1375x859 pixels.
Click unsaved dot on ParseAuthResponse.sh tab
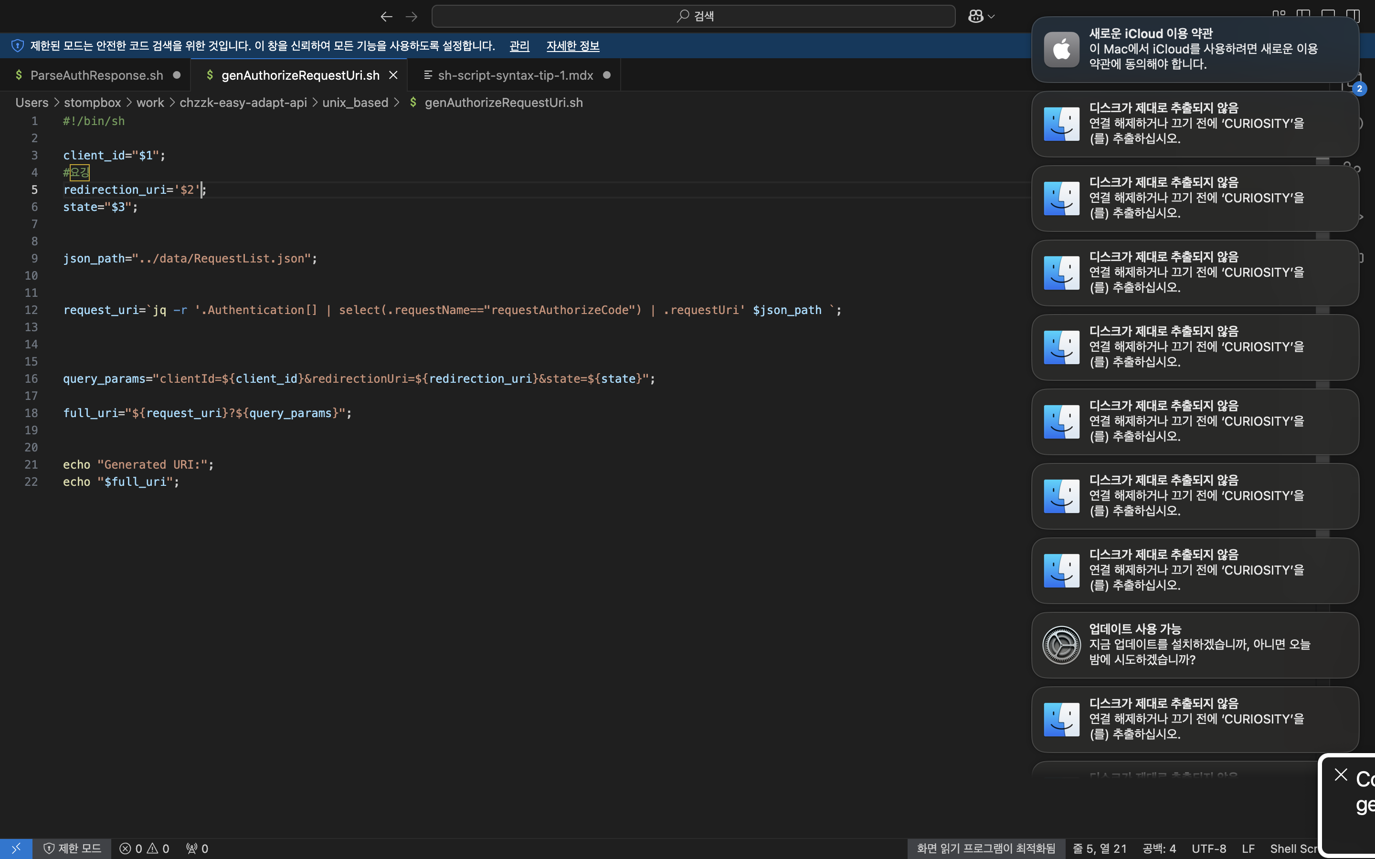pyautogui.click(x=177, y=75)
